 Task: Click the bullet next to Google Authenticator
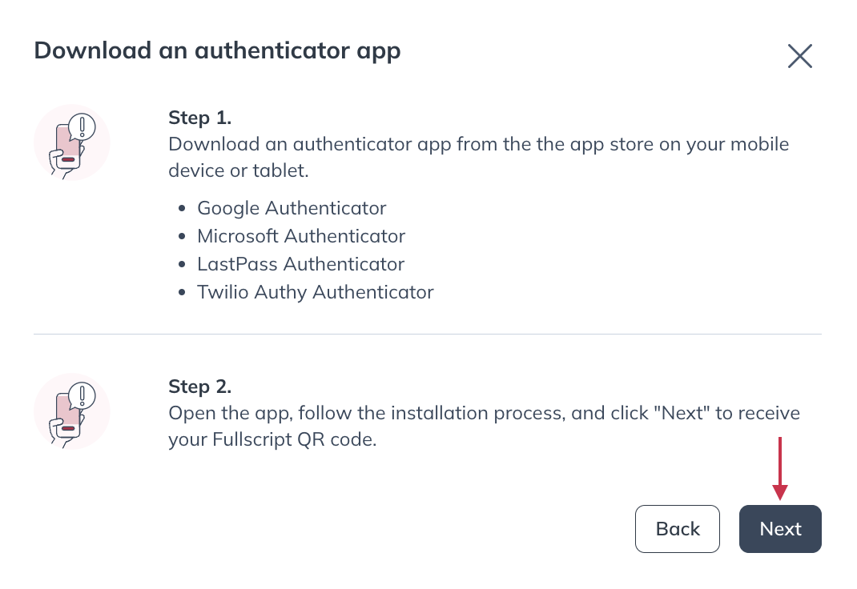(181, 208)
